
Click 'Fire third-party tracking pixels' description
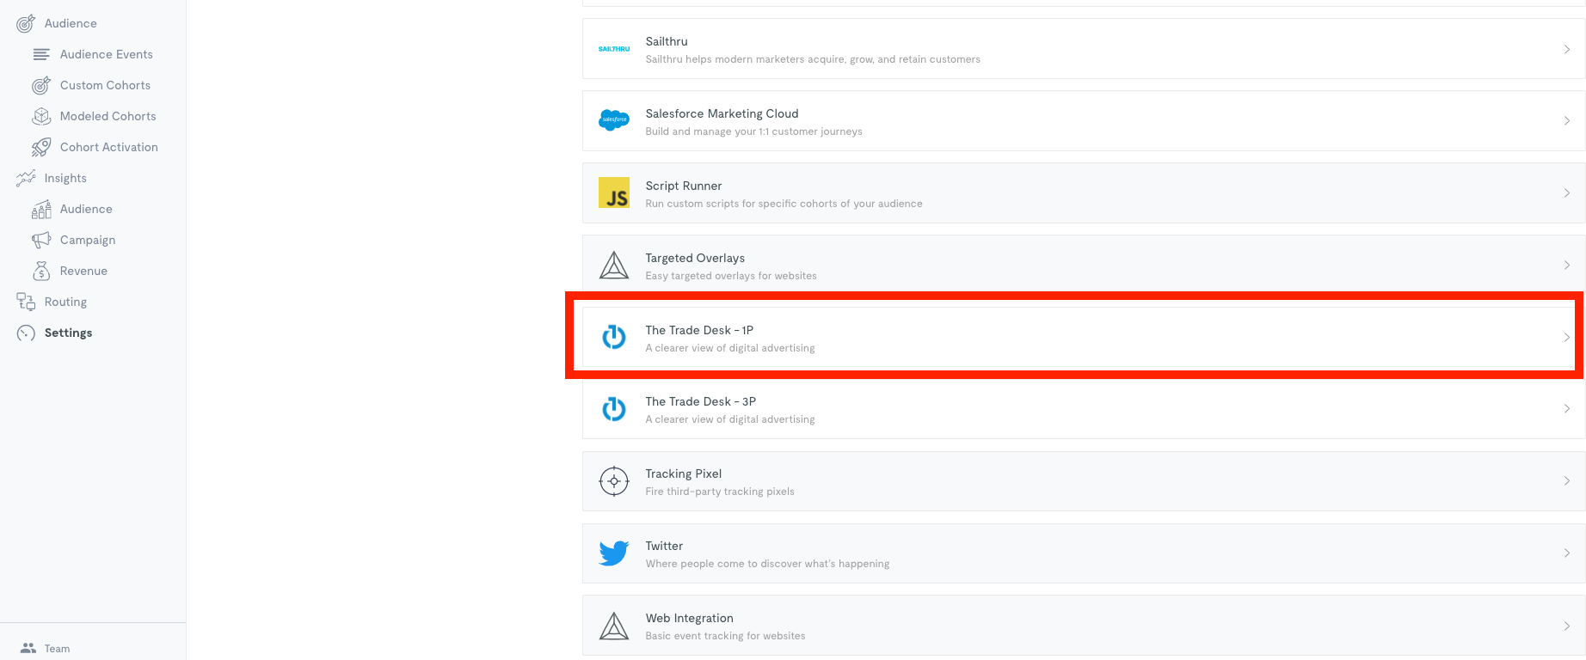[720, 492]
